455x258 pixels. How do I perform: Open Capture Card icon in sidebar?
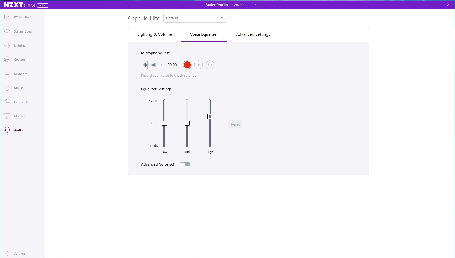coord(7,102)
